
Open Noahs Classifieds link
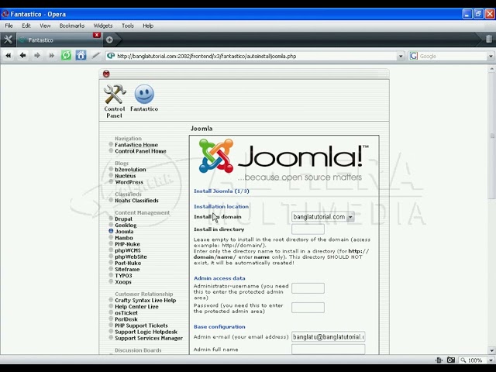[x=136, y=201]
